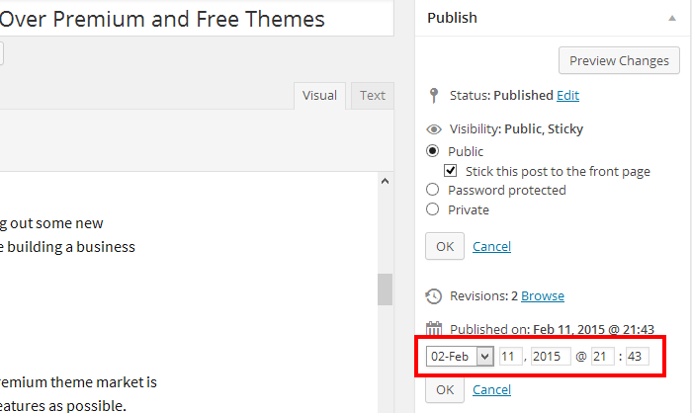The height and width of the screenshot is (413, 692).
Task: Switch to the Visual editor tab
Action: (x=319, y=96)
